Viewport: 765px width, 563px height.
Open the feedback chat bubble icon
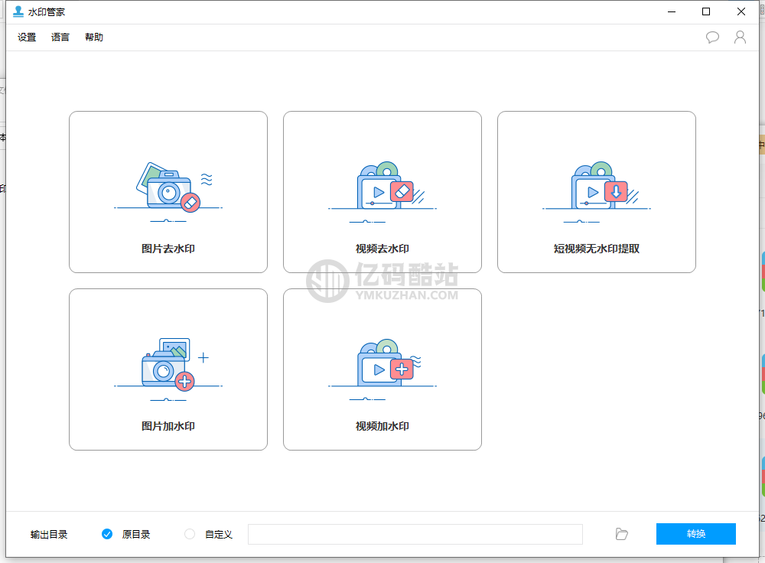712,37
